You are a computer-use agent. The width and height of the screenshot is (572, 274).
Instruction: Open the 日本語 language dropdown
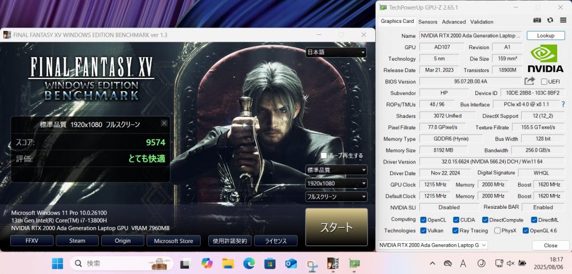[x=336, y=52]
